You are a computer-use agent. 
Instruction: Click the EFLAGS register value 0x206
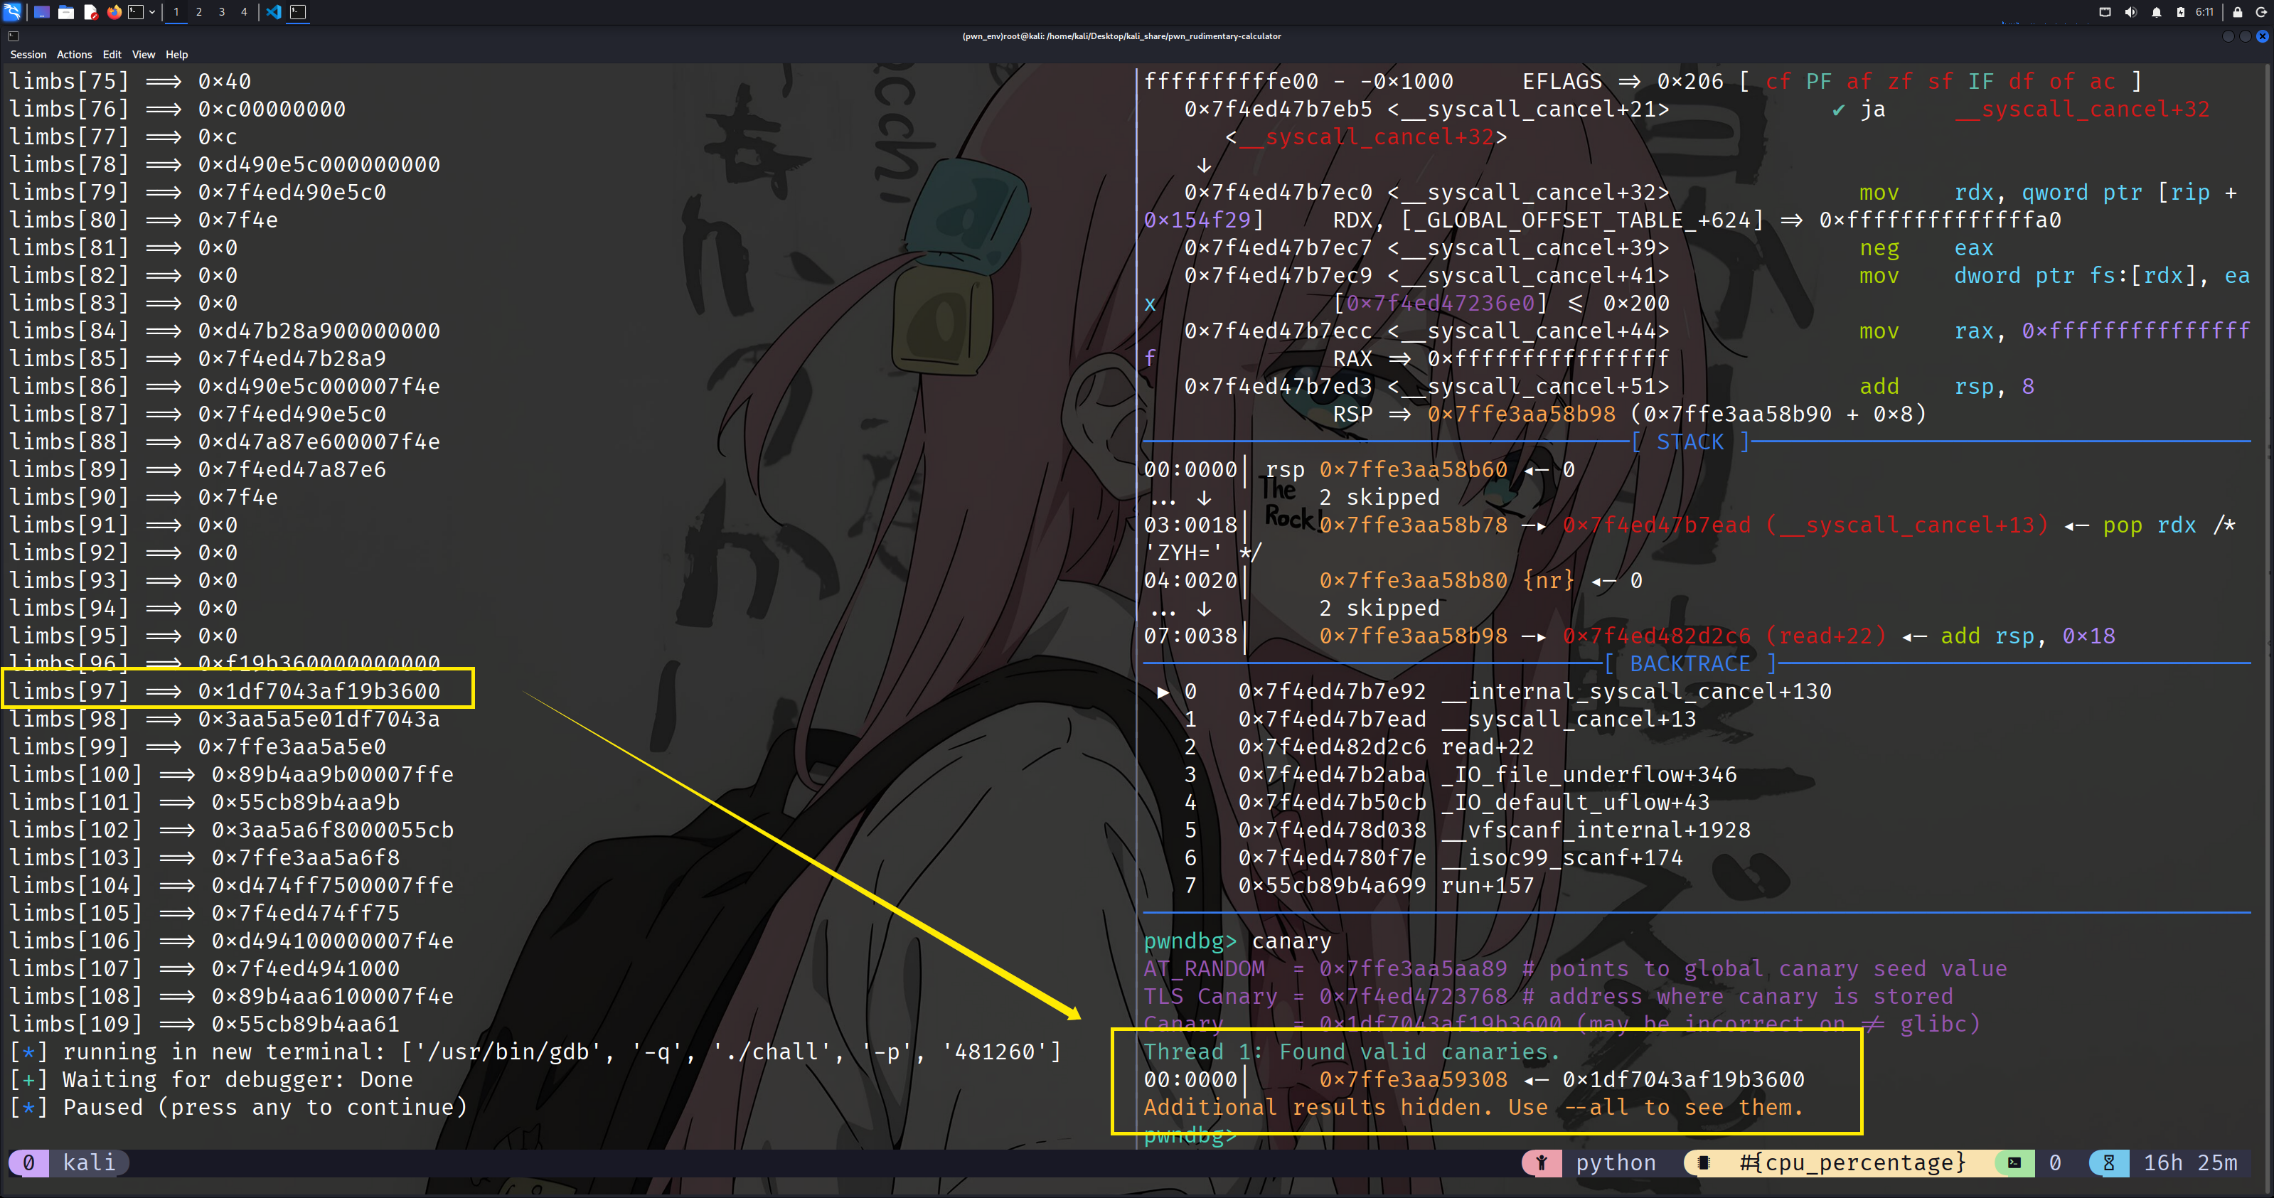[x=1690, y=81]
